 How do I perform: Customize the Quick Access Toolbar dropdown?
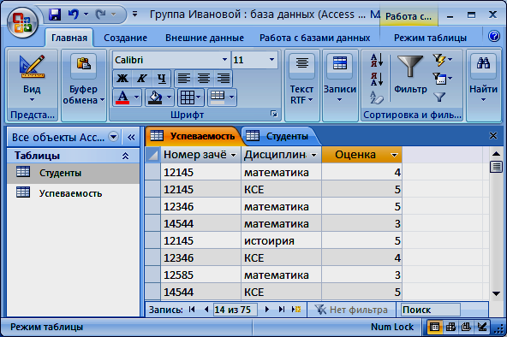tap(134, 15)
